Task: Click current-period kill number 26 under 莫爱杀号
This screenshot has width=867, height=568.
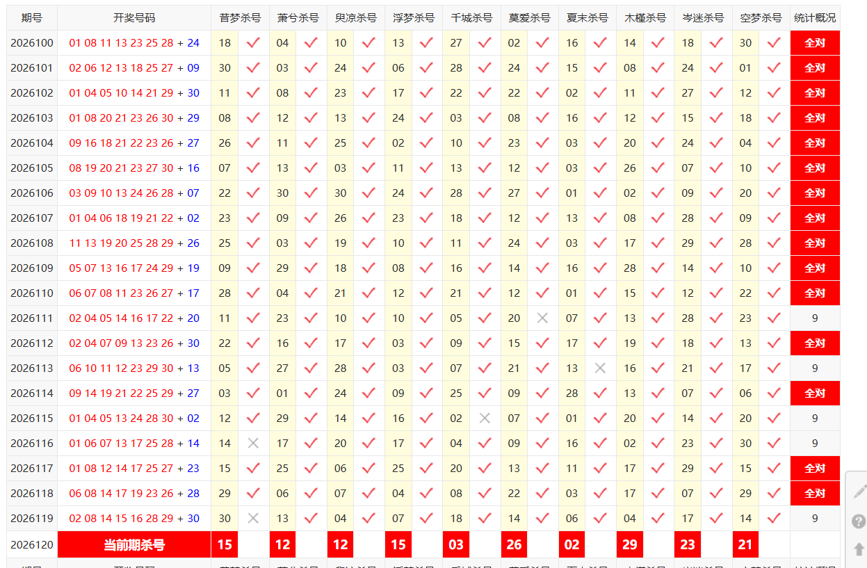Action: [514, 544]
